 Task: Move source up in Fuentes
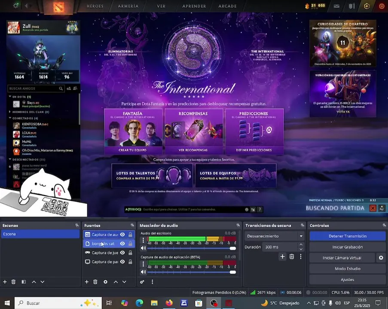(116, 282)
